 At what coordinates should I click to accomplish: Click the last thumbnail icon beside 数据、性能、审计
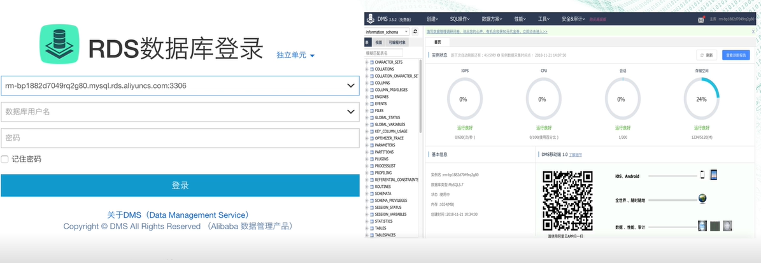[x=727, y=225]
